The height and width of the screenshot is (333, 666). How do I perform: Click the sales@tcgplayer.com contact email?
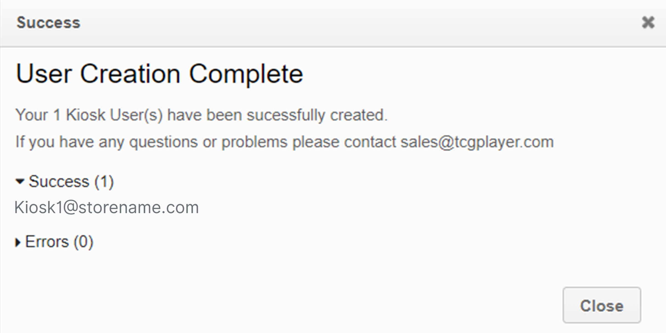477,142
